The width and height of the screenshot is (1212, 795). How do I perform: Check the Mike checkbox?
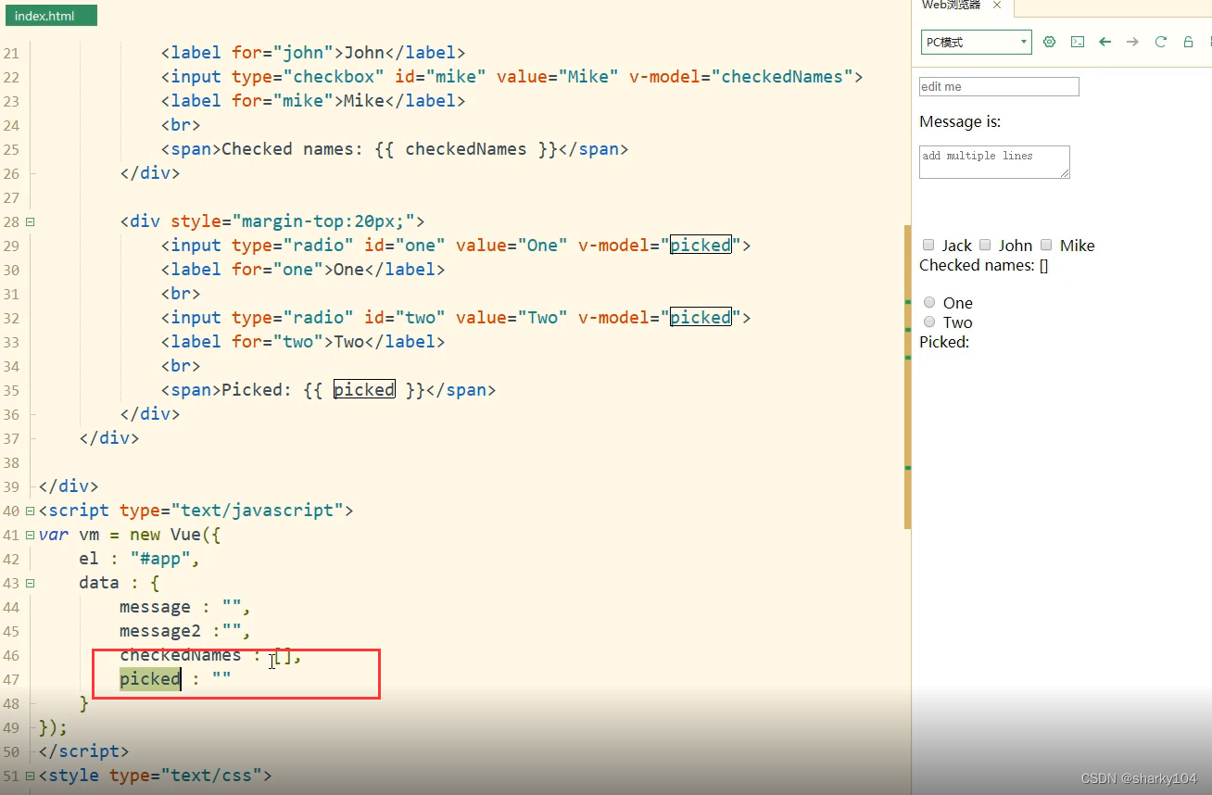point(1046,245)
